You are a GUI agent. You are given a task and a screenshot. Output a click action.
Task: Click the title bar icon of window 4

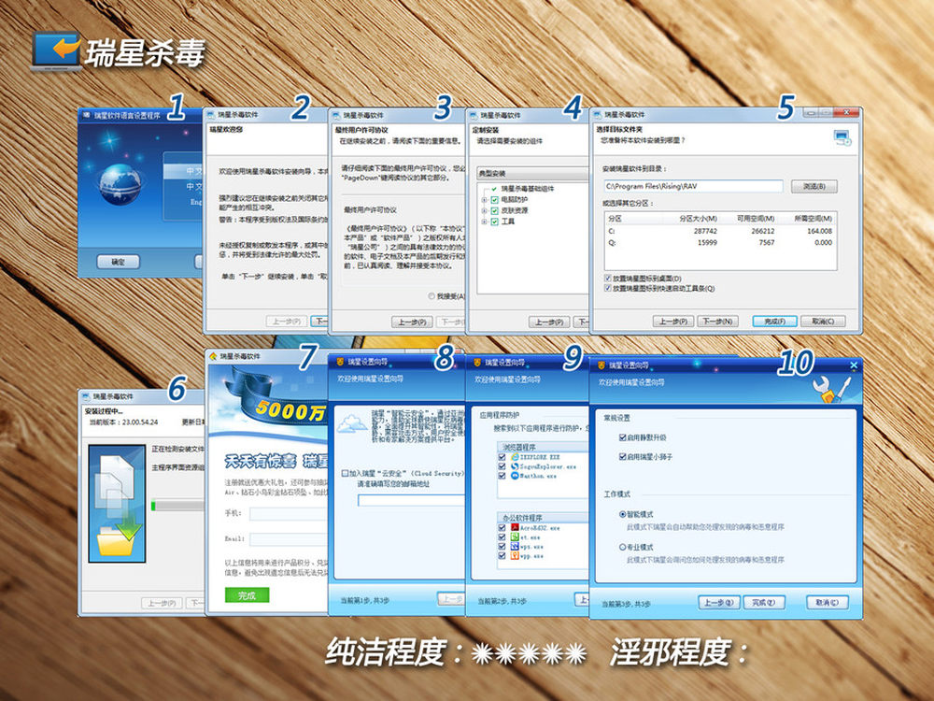[x=474, y=115]
